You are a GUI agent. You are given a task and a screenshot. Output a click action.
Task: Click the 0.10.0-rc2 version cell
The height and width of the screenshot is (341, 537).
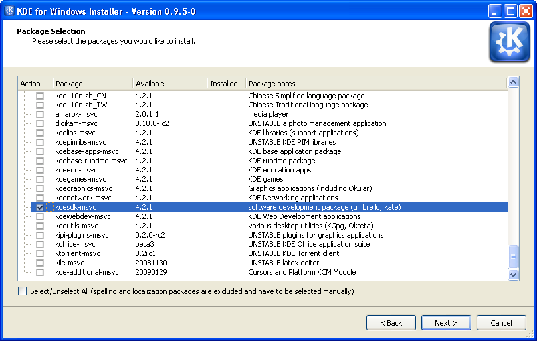coord(152,123)
